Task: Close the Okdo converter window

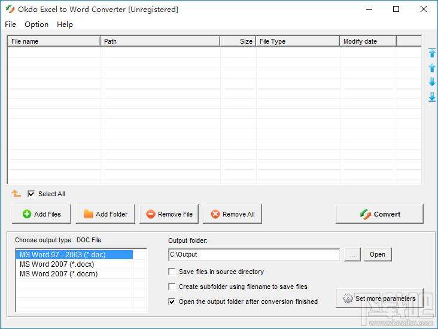Action: (424, 9)
